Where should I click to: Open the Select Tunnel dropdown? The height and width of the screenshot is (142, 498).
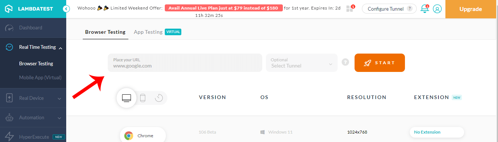[x=302, y=63]
